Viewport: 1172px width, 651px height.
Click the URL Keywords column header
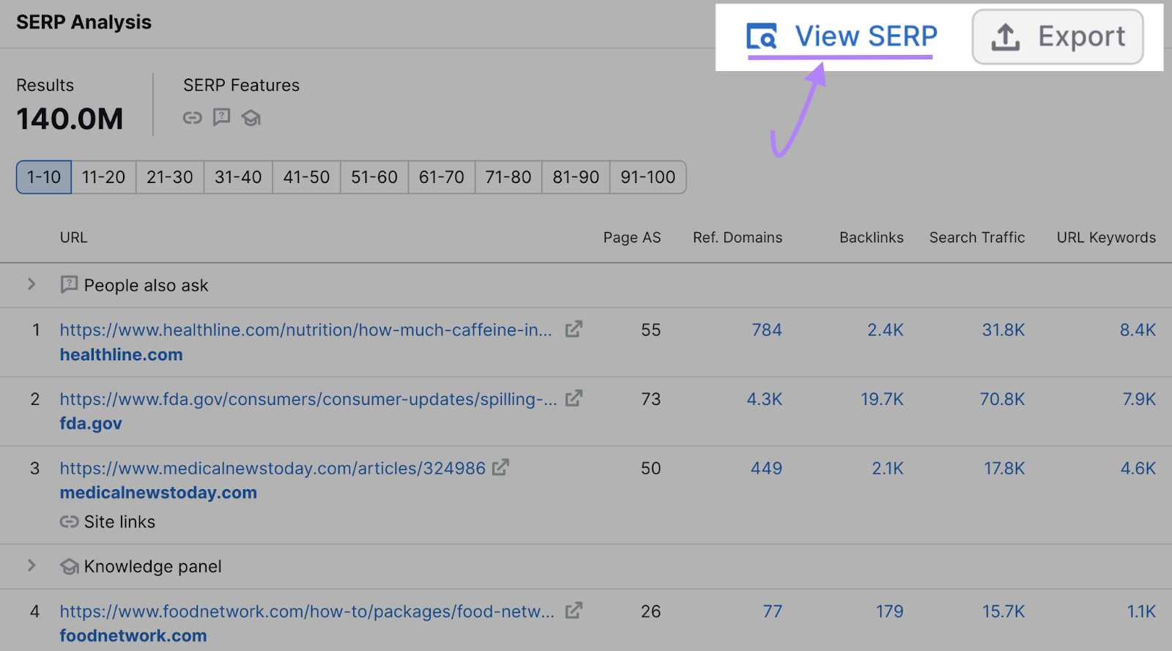(x=1106, y=238)
